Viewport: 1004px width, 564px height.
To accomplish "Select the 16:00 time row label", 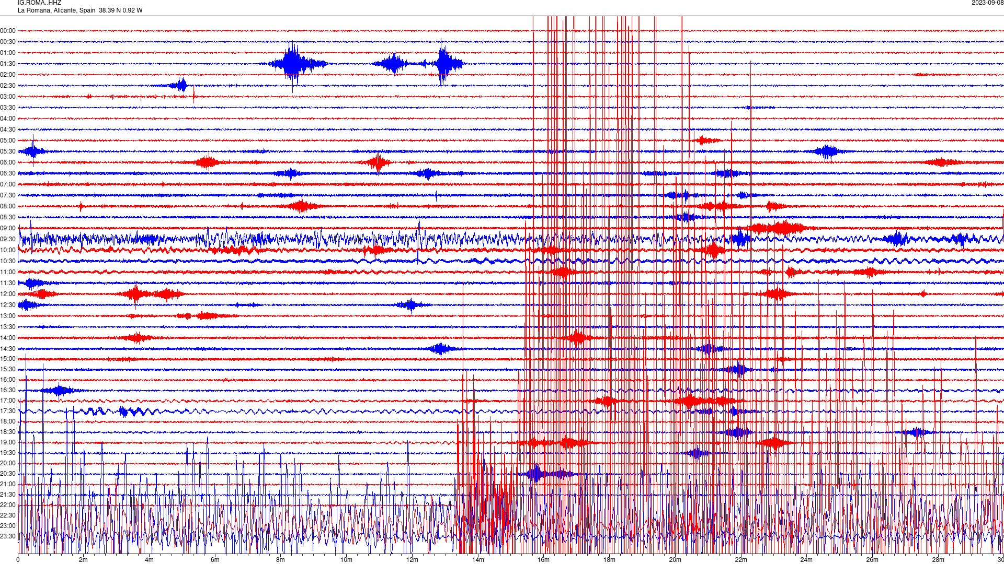I will [8, 380].
